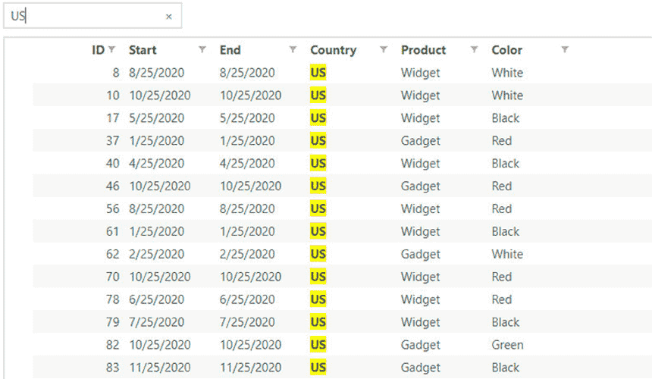
Task: Sort by the End column header
Action: 230,50
